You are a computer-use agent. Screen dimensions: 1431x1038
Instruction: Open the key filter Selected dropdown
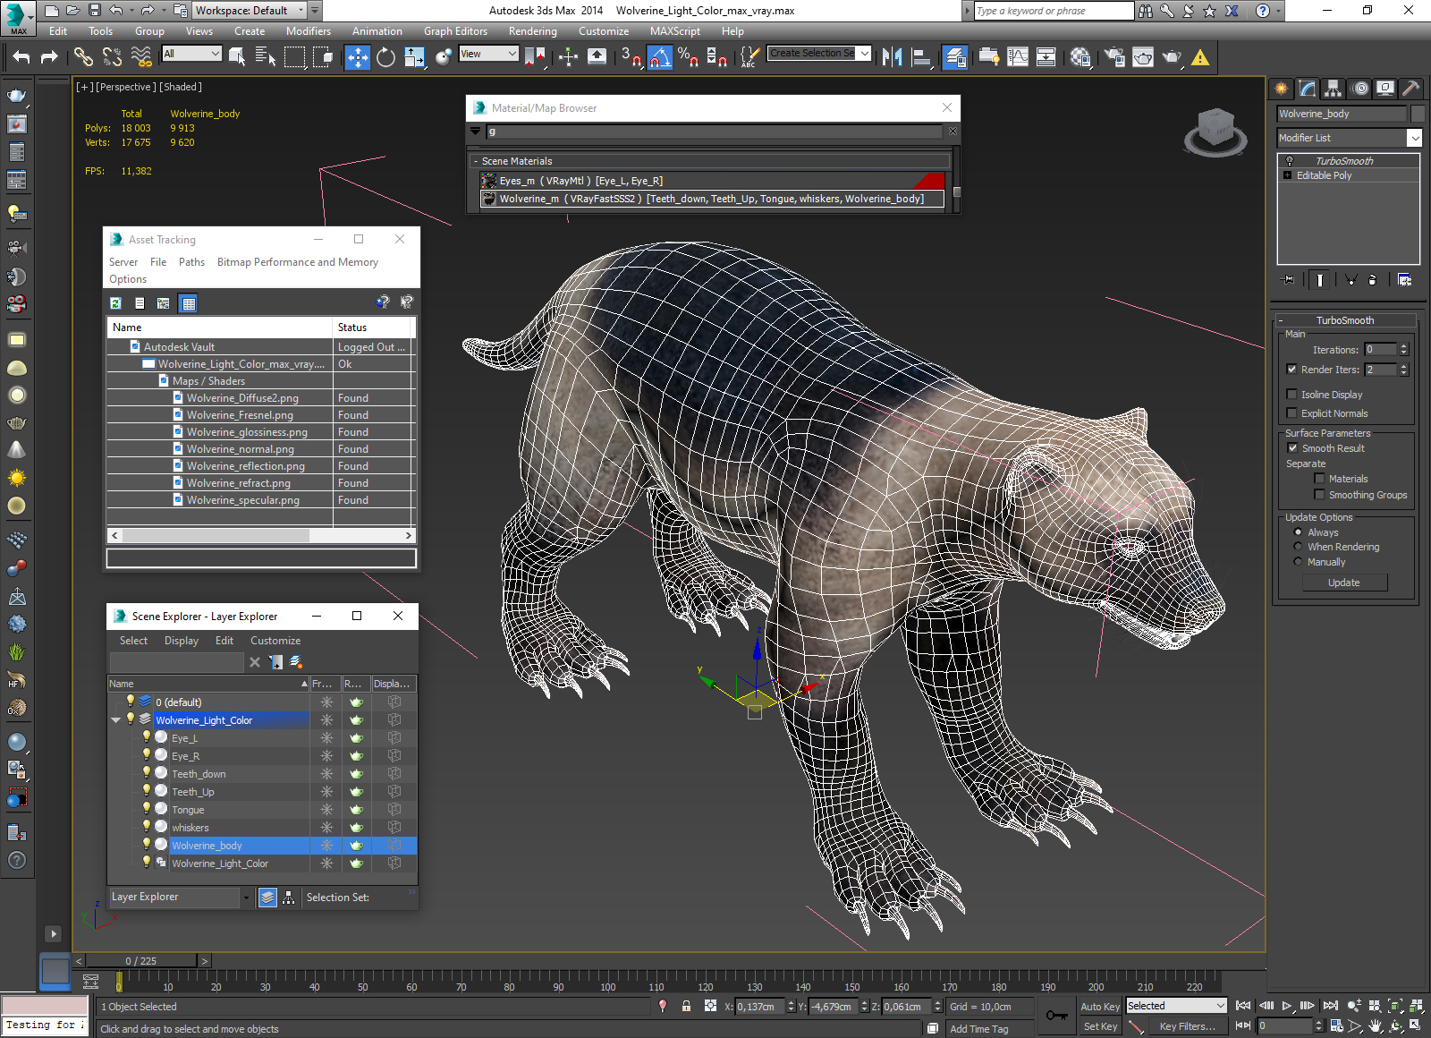coord(1176,1006)
